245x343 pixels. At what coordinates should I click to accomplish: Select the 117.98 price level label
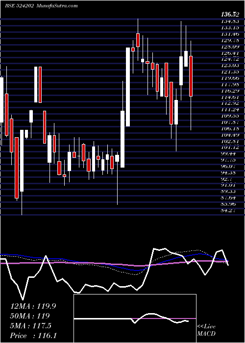(230, 84)
